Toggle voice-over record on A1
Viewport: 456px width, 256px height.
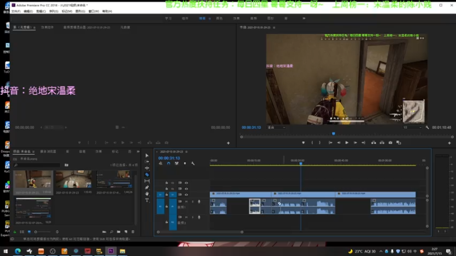tap(199, 201)
